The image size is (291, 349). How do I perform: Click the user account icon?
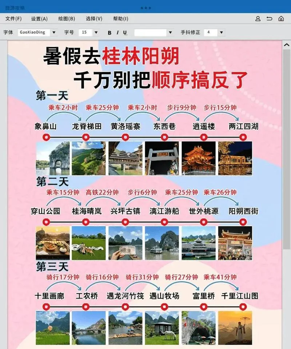[258, 19]
